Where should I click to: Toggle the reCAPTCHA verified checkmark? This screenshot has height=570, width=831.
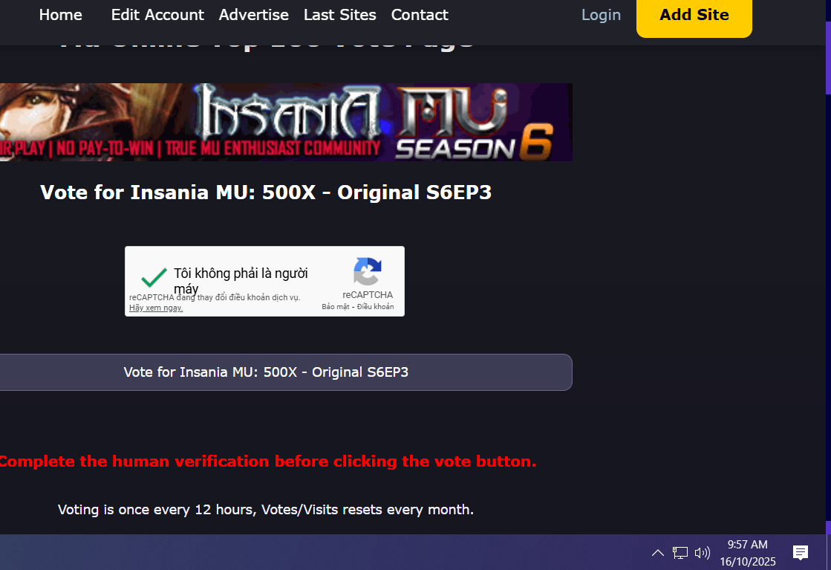pyautogui.click(x=154, y=276)
